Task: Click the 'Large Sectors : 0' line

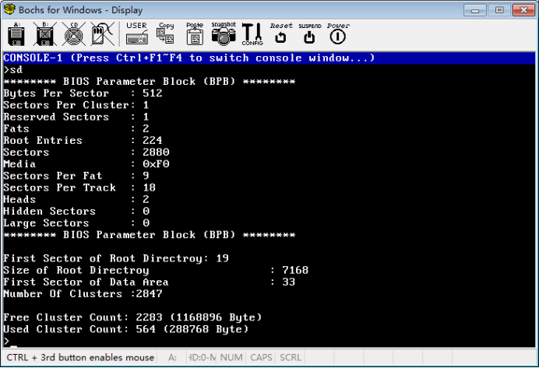Action: 76,223
